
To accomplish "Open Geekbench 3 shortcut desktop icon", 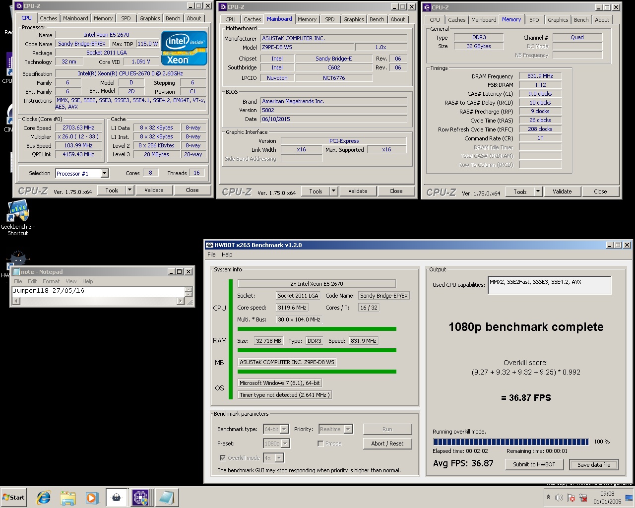I will pos(18,218).
